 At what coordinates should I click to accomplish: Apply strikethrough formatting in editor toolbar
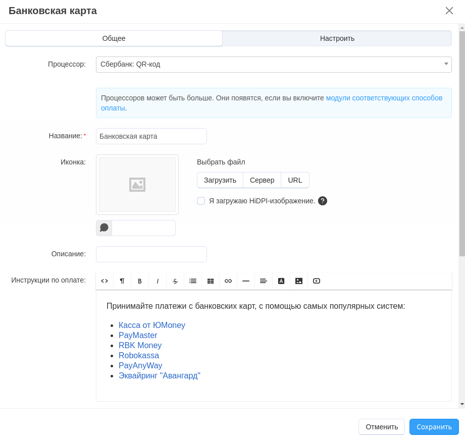pyautogui.click(x=175, y=281)
